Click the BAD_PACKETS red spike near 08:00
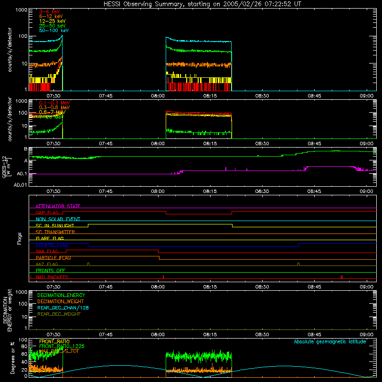The height and width of the screenshot is (382, 382). (x=163, y=277)
